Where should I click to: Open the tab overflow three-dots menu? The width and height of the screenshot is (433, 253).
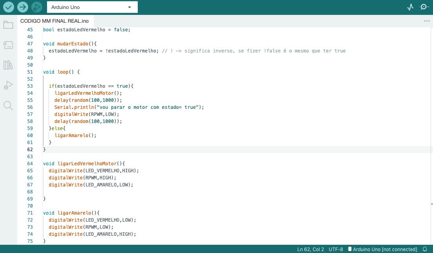(x=427, y=21)
